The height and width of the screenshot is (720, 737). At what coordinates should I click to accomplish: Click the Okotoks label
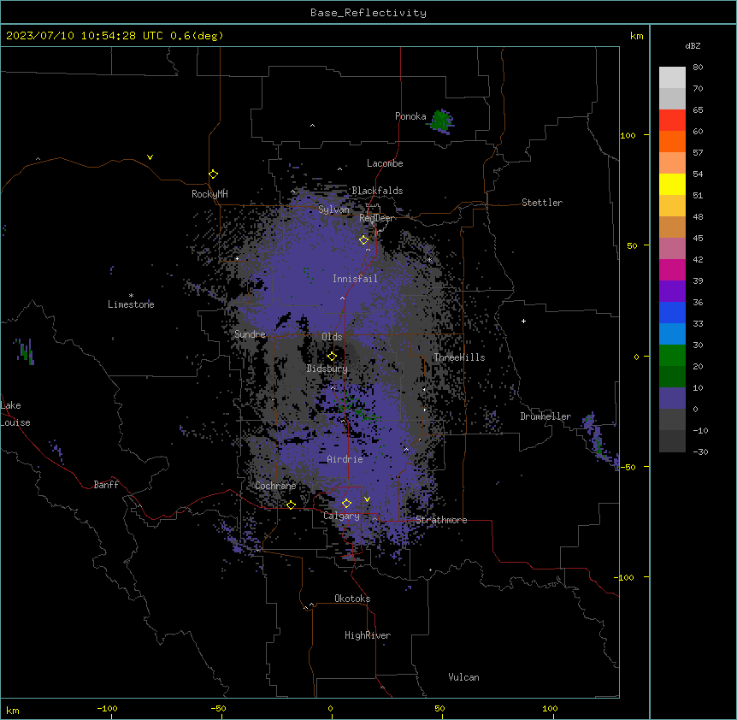coord(352,599)
